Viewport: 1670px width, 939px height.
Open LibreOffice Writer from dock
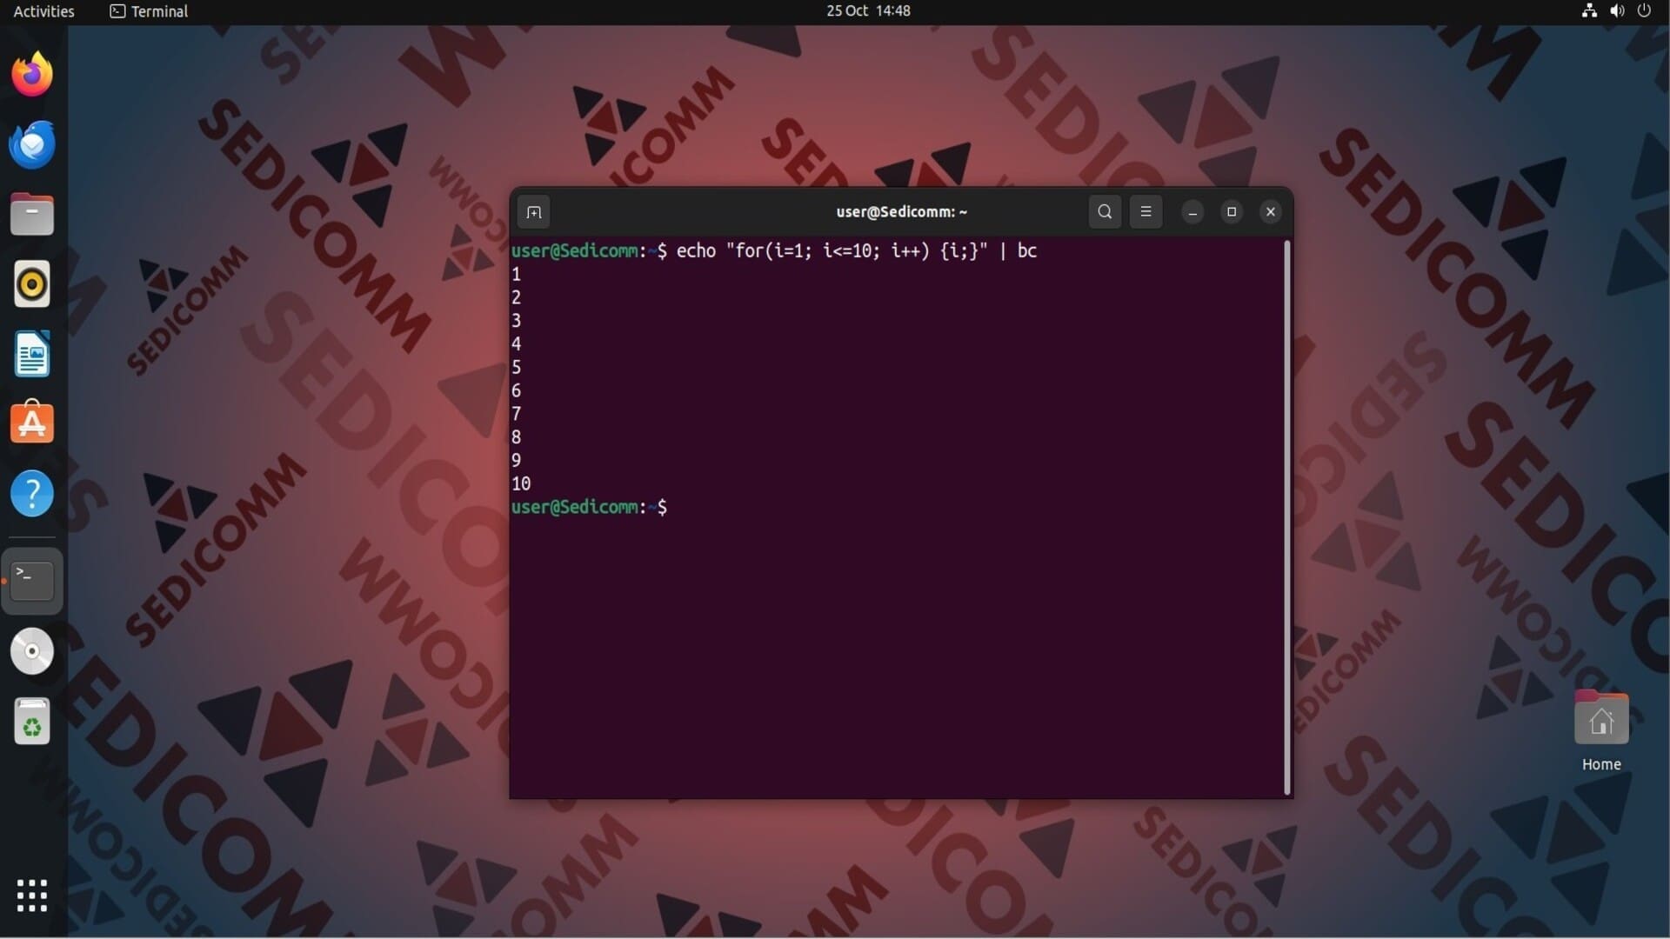pos(32,354)
